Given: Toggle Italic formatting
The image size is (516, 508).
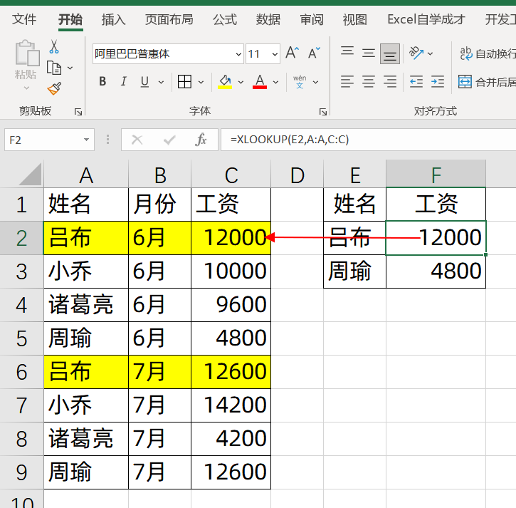Looking at the screenshot, I should (x=124, y=81).
